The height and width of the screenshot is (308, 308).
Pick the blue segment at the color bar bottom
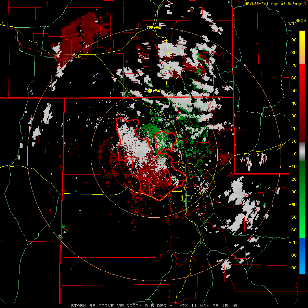302,256
